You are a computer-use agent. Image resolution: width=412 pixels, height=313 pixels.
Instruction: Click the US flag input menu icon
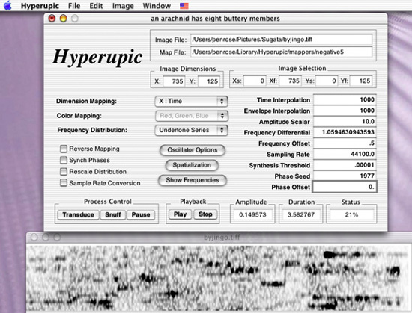pyautogui.click(x=184, y=6)
